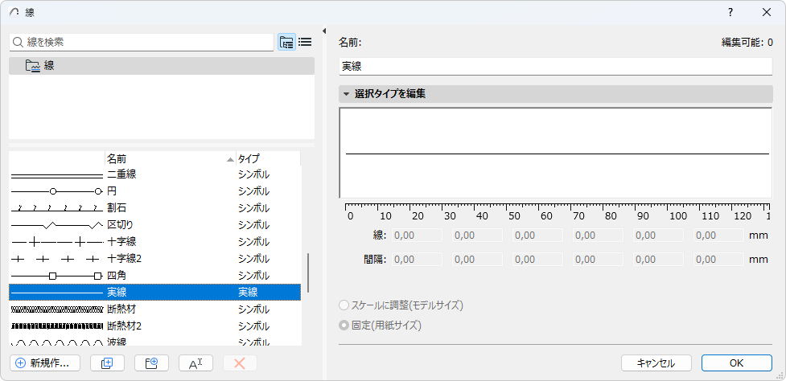The height and width of the screenshot is (381, 786).
Task: Click the キャンセル button
Action: (x=656, y=363)
